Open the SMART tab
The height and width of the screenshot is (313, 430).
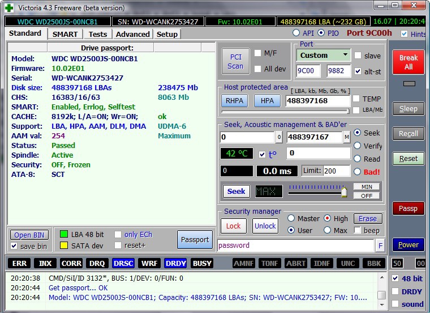[65, 35]
